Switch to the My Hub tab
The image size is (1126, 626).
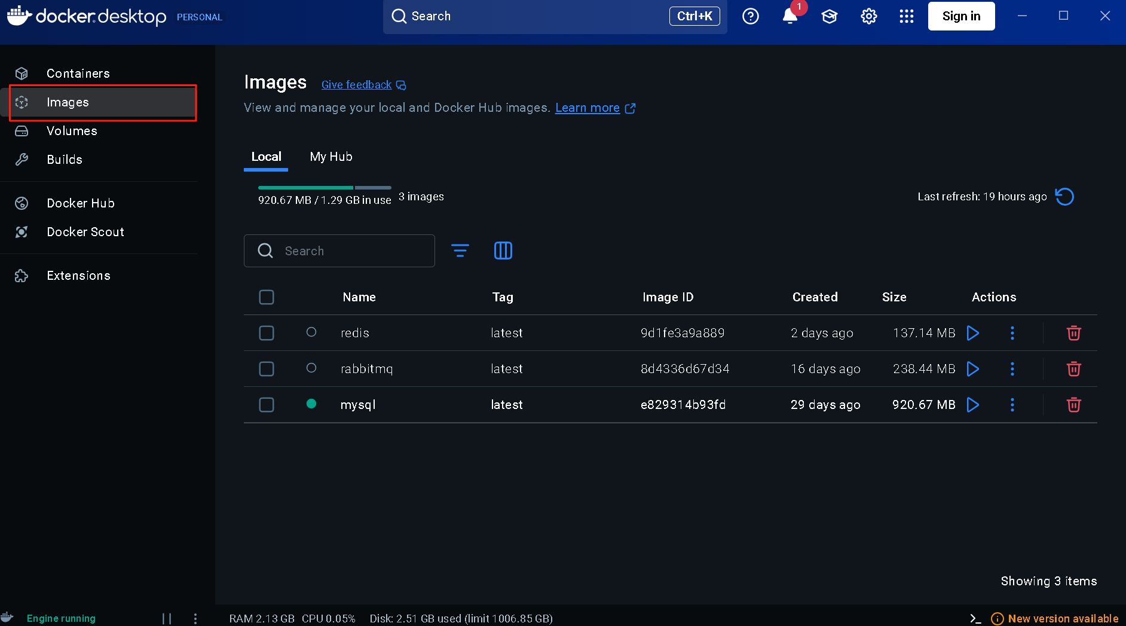tap(331, 157)
